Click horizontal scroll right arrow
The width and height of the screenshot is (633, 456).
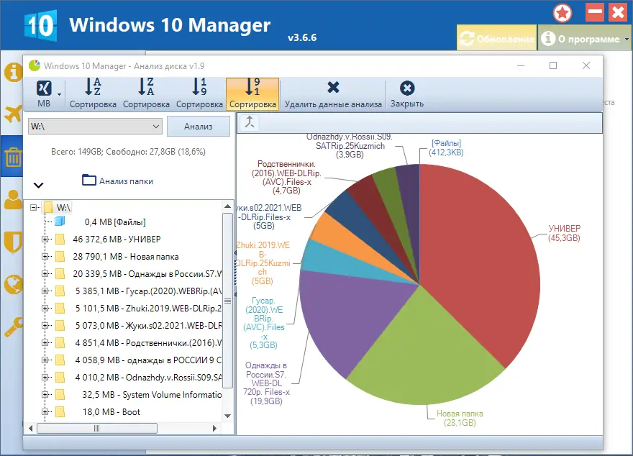click(215, 428)
